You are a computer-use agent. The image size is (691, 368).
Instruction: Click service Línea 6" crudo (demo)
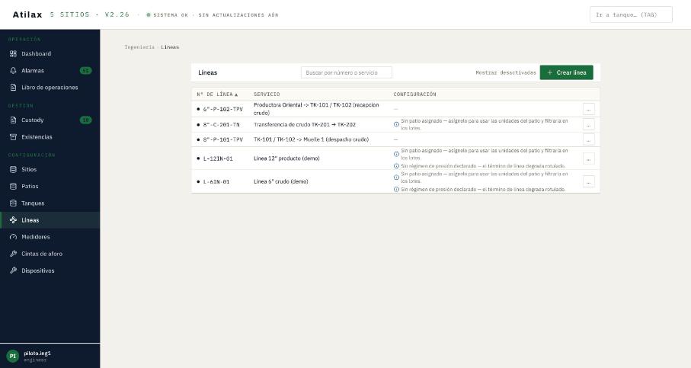pos(280,181)
